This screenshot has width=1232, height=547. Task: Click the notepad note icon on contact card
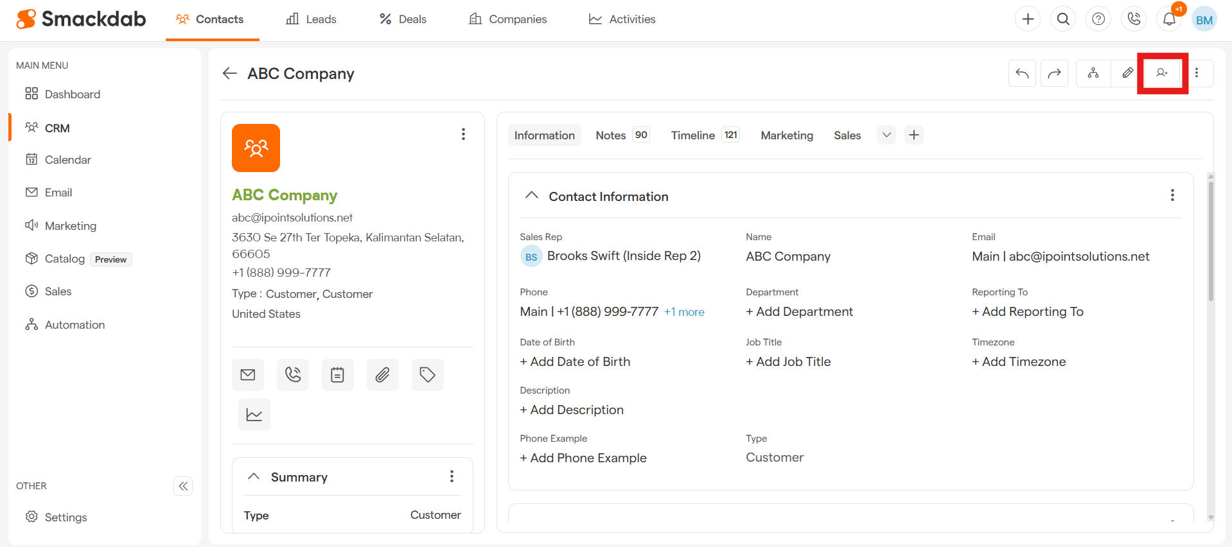coord(338,375)
